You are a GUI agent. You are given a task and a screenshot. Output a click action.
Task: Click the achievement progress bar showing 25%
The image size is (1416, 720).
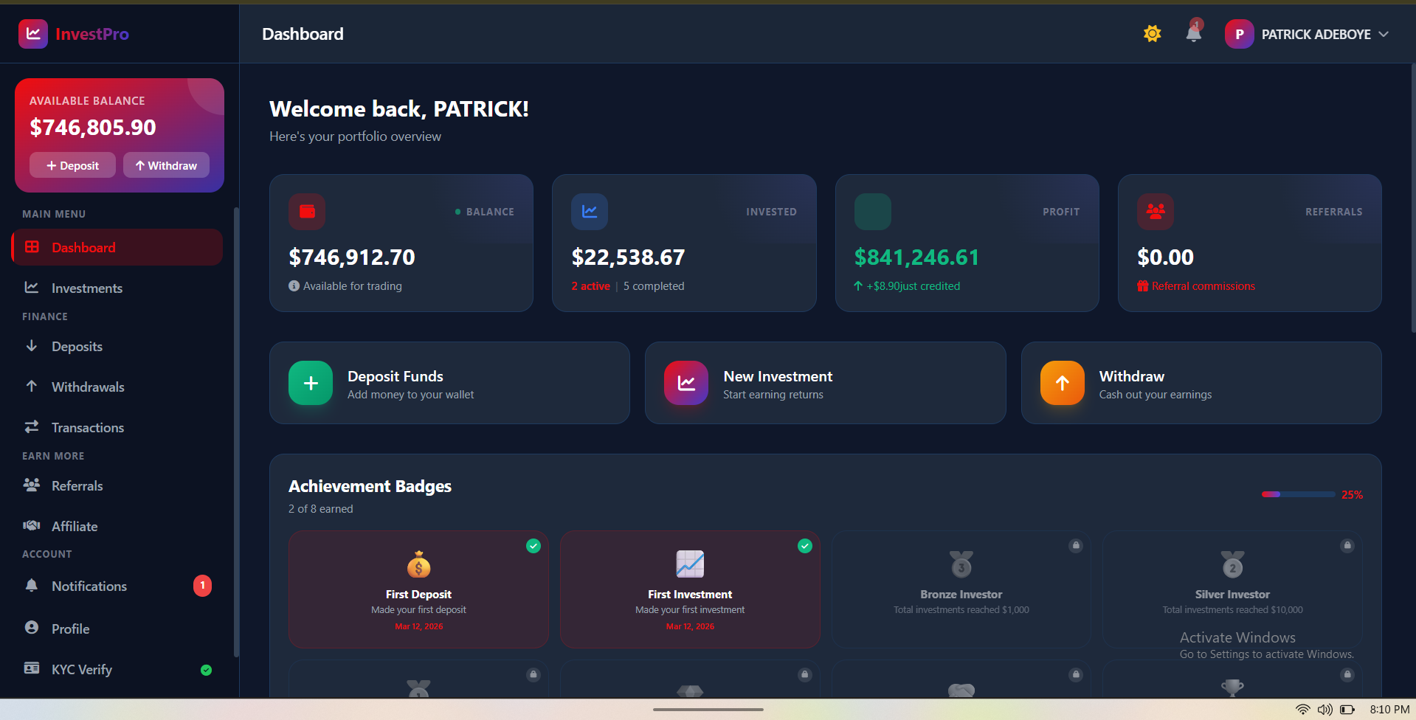(1297, 494)
